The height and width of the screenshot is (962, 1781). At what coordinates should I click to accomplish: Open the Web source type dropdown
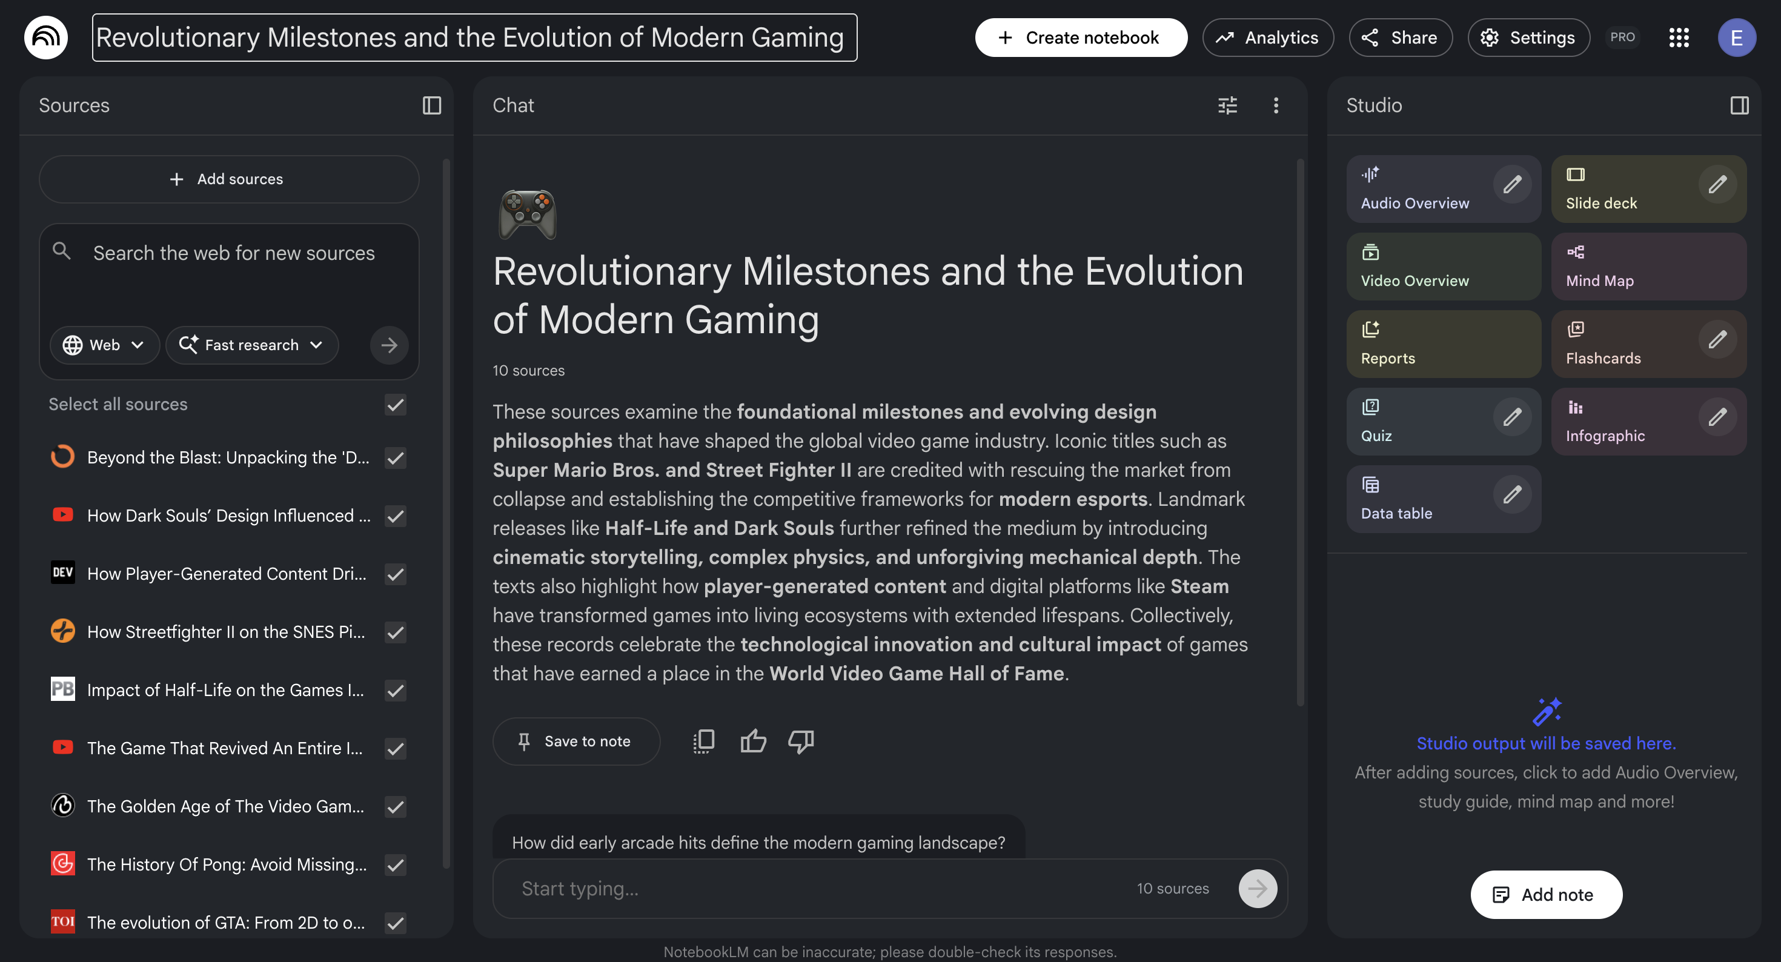(x=104, y=345)
